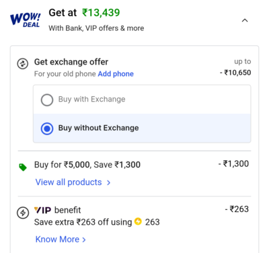Screen dimensions: 269x253
Task: Open the Know More link
Action: point(57,240)
